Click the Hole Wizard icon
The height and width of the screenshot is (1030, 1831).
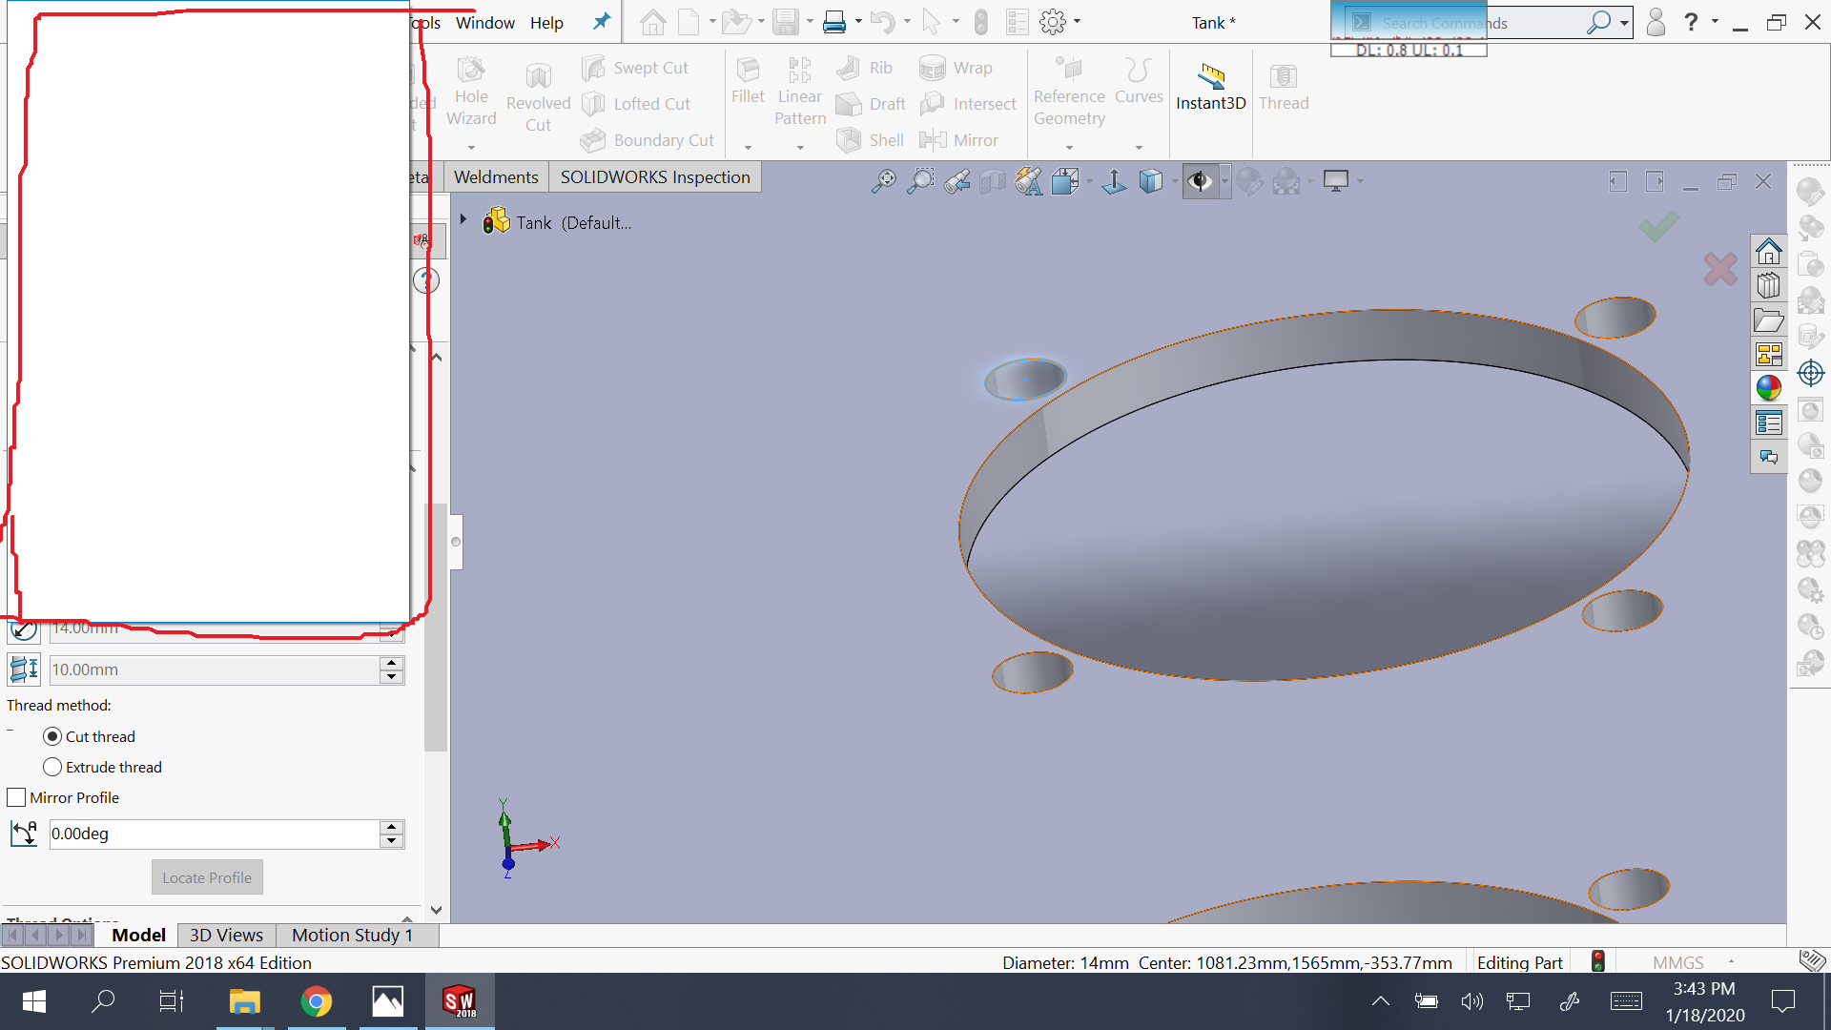(471, 72)
